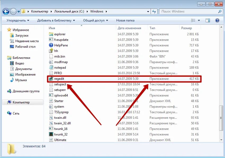Screen dimensions: 225x158
Task: Select the system config file icon
Action: point(51,107)
